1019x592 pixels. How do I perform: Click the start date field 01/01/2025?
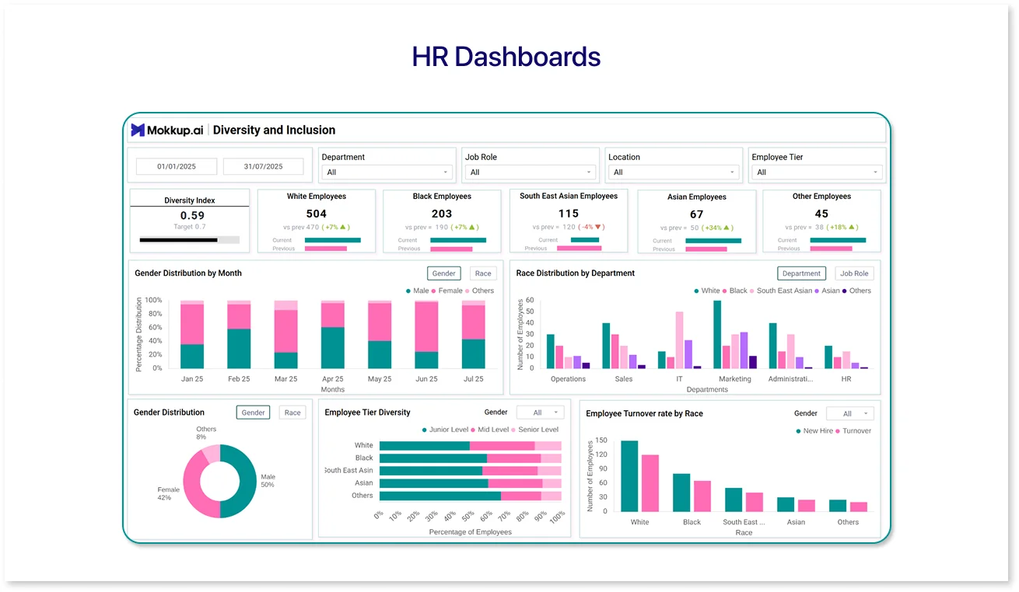177,166
